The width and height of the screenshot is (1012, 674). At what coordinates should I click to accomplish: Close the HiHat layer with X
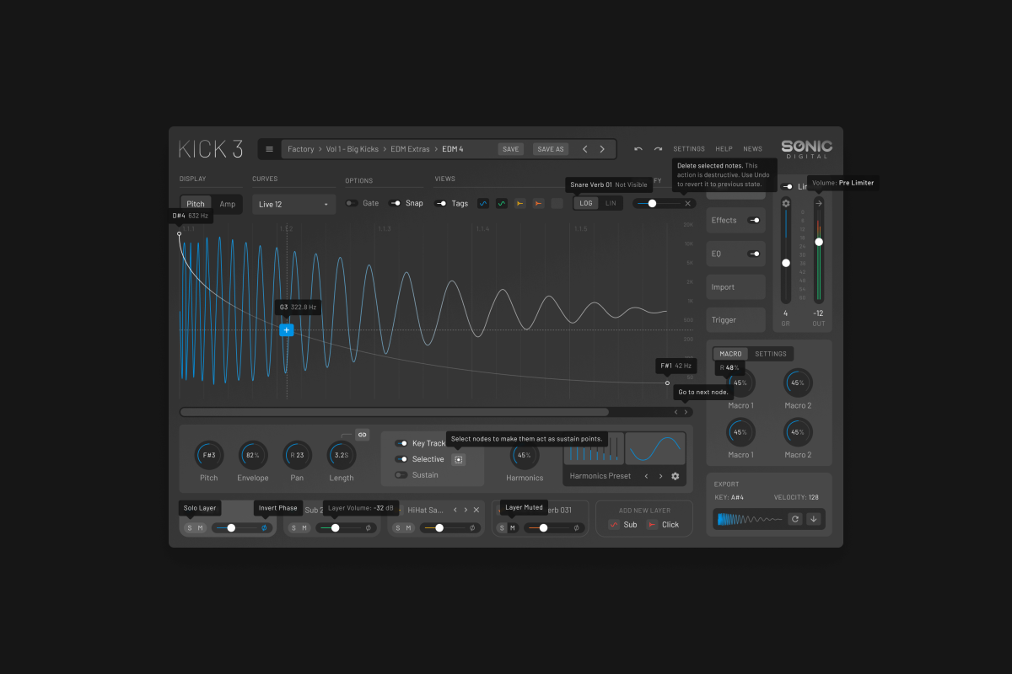click(476, 510)
